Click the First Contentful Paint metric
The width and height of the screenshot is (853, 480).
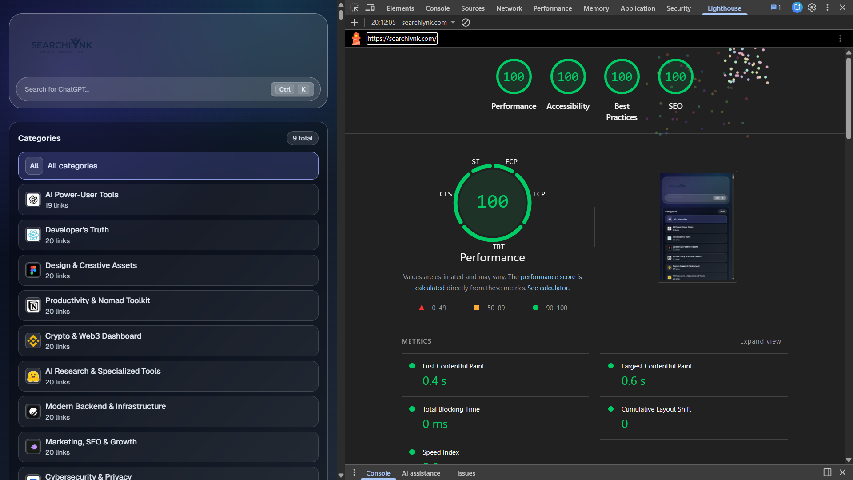click(x=495, y=375)
